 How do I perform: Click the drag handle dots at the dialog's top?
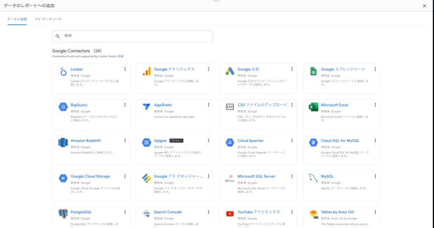pos(216,1)
